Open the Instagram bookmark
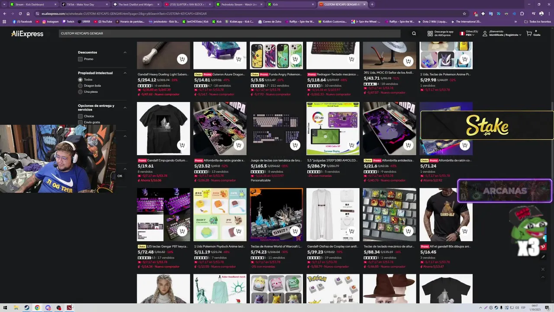Screen dimensions: 554x312 click(x=50, y=22)
